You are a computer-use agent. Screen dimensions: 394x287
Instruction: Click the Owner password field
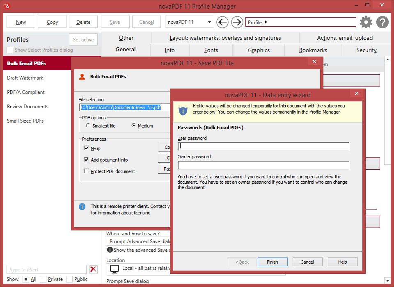click(x=263, y=165)
